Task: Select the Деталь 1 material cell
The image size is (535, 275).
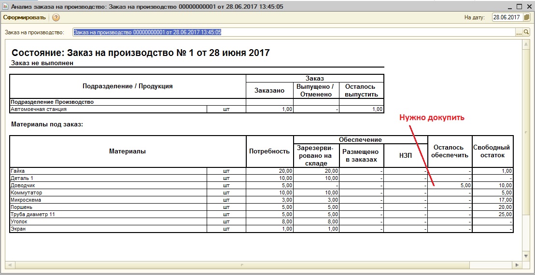Action: 108,178
